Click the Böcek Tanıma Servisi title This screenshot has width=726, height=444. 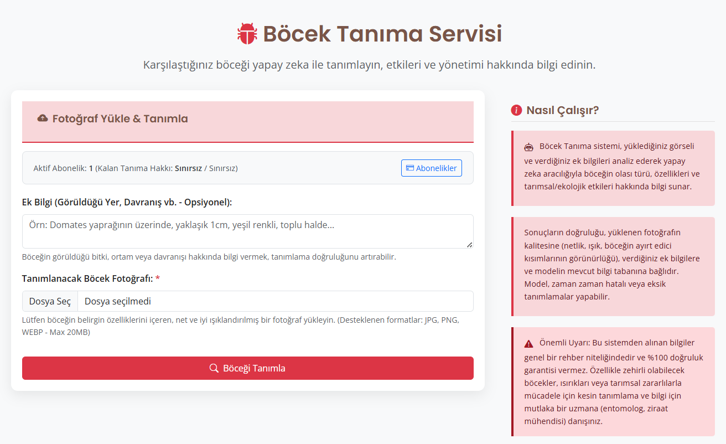coord(382,34)
